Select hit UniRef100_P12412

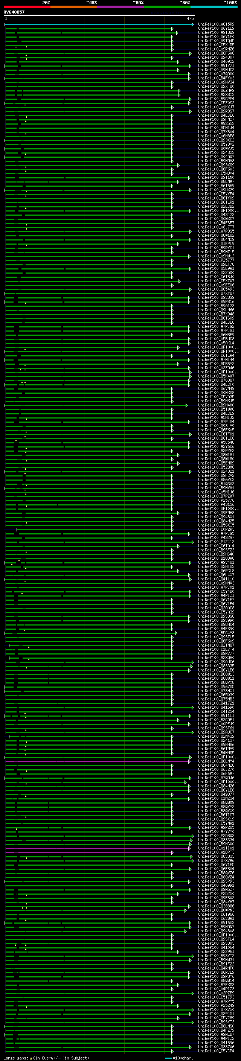click(216, 542)
